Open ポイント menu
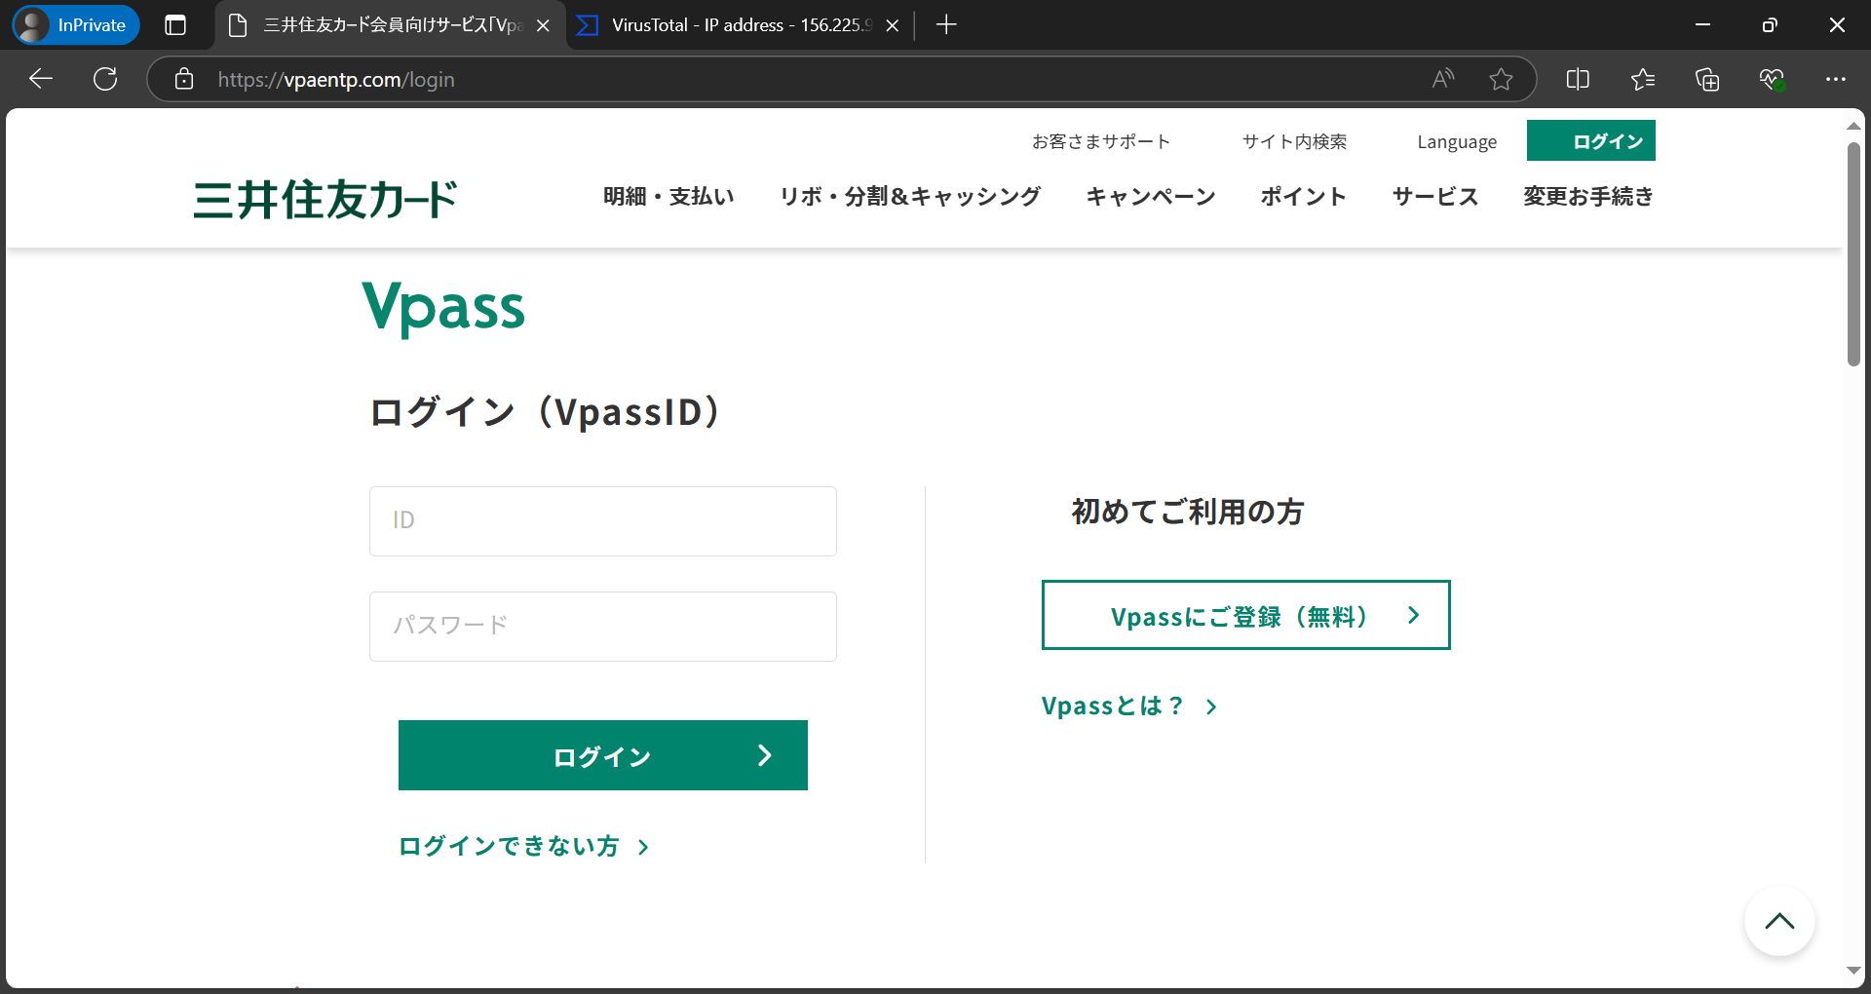 (x=1304, y=196)
